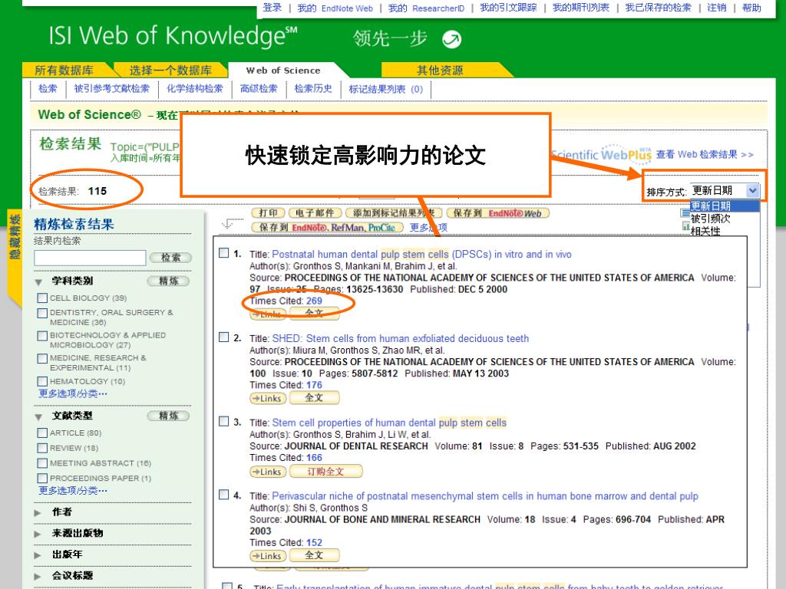Expand the 会议标题 section
The image size is (786, 589).
[38, 577]
